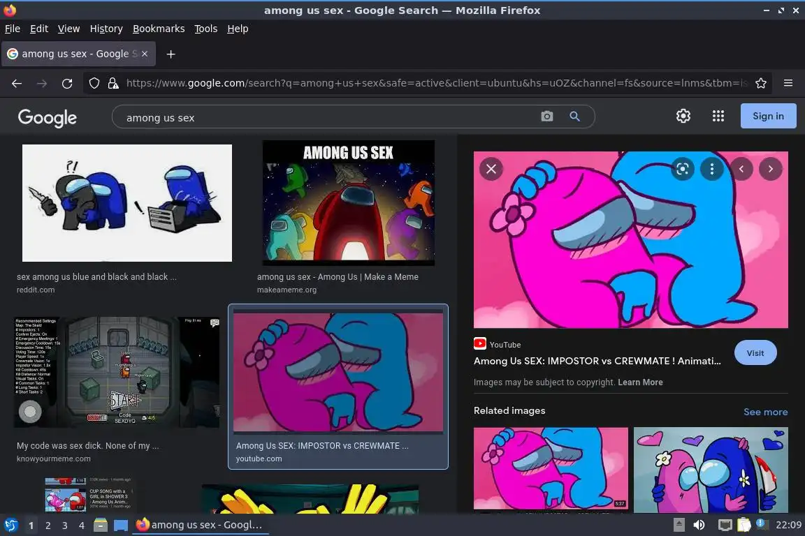Close the 'among us sex - Google' tab
Image resolution: width=805 pixels, height=536 pixels.
145,53
